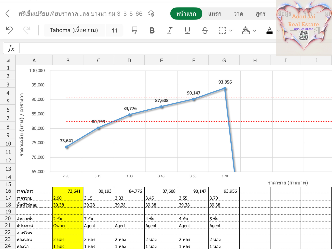This screenshot has height=249, width=332.
Task: Select all cells with the corner triangle
Action: [8, 61]
